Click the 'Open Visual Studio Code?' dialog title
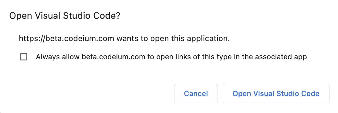The height and width of the screenshot is (113, 338). point(65,16)
